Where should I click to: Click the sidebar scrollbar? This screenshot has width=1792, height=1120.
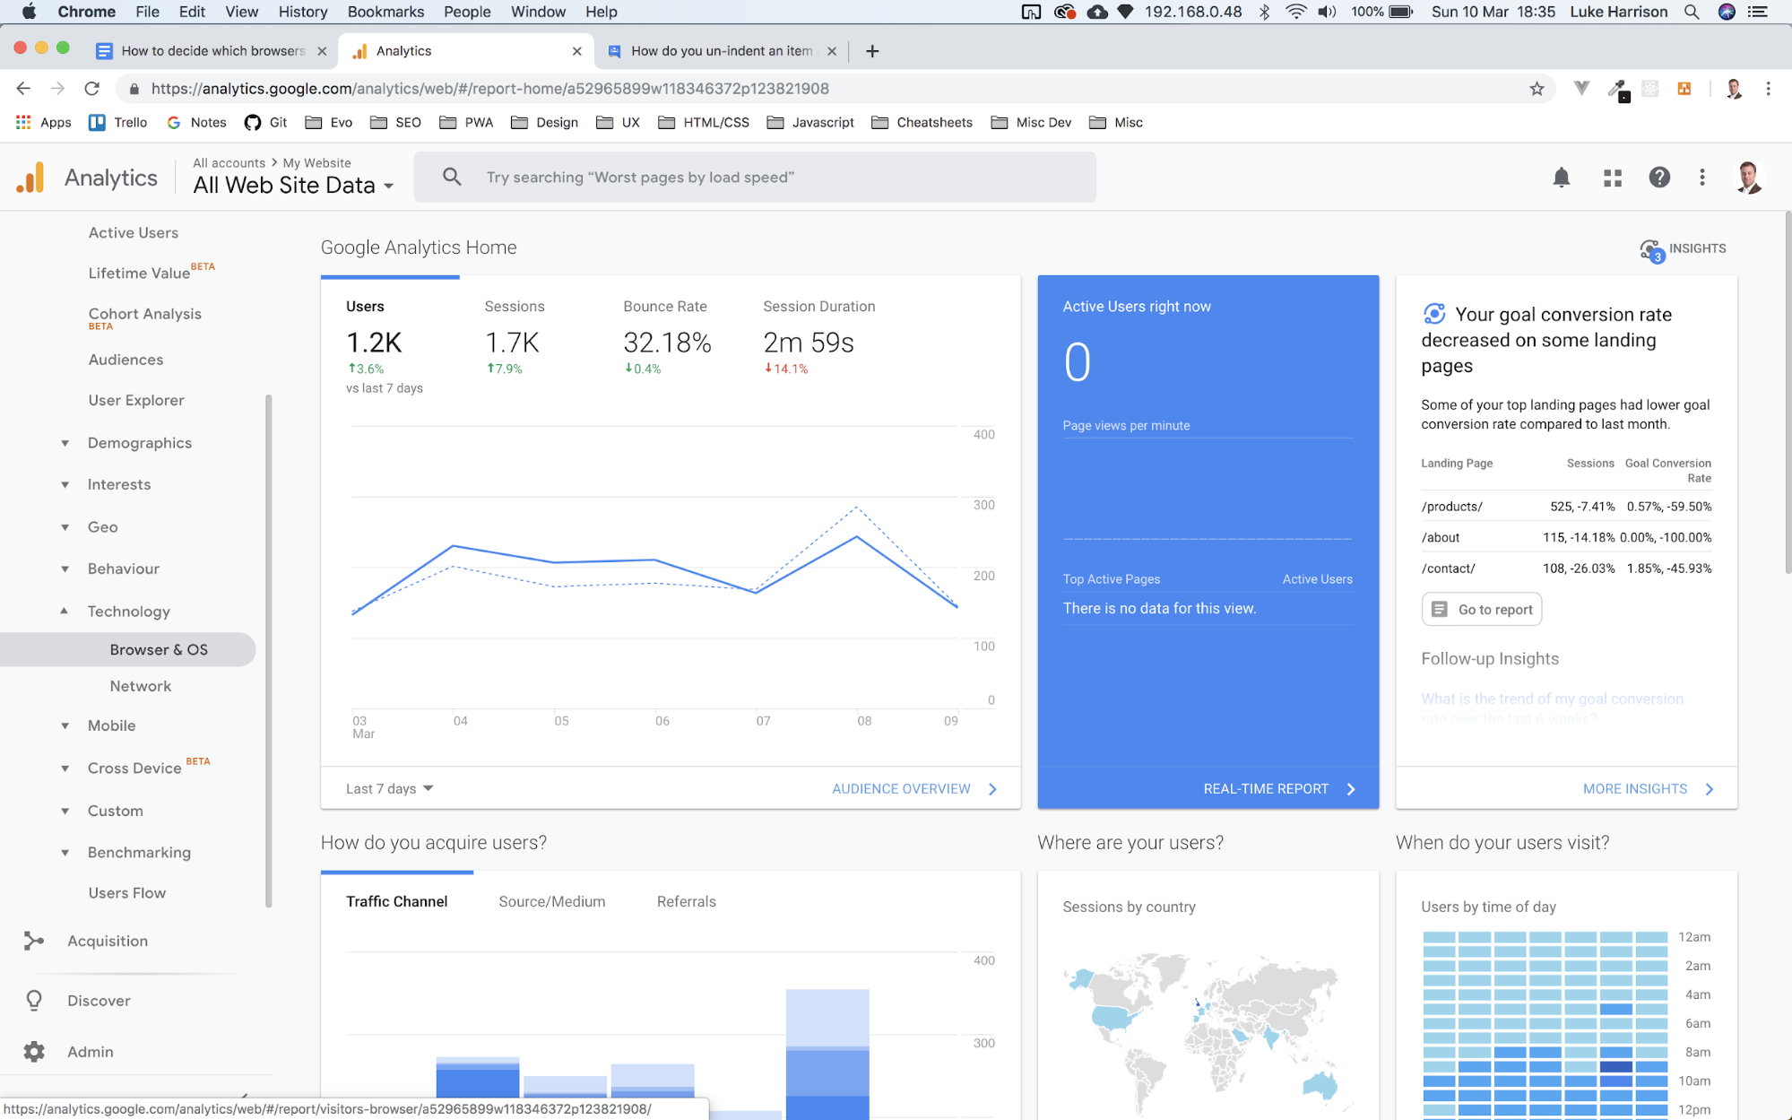[268, 651]
